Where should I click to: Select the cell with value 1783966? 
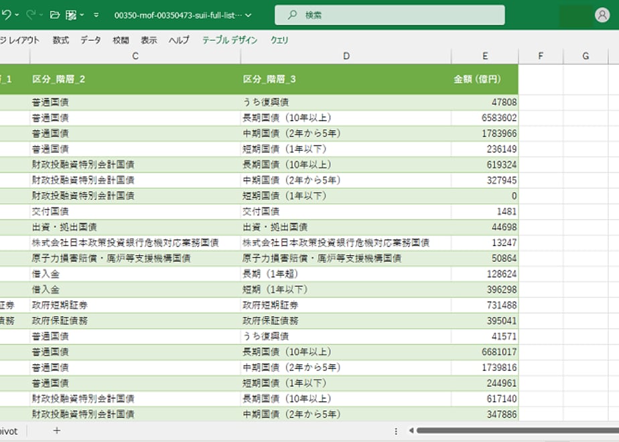(485, 133)
